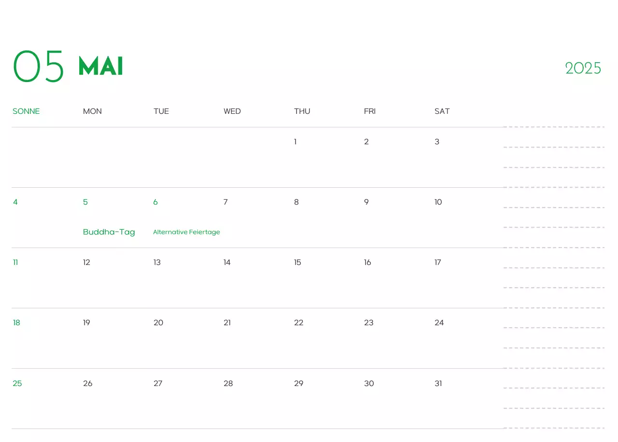
Task: Click the date 28 cell
Action: (x=228, y=384)
